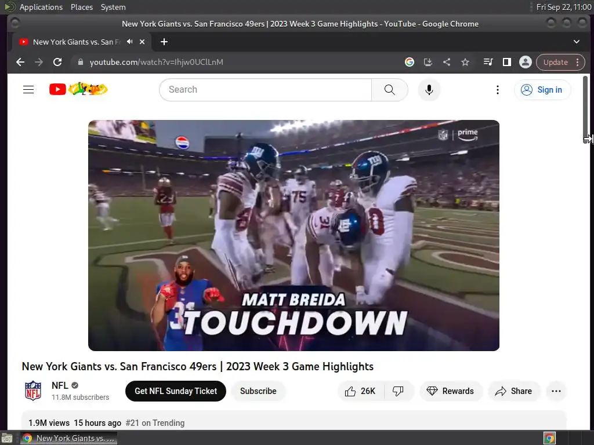Open the Places menu
This screenshot has height=445, width=594.
(81, 7)
